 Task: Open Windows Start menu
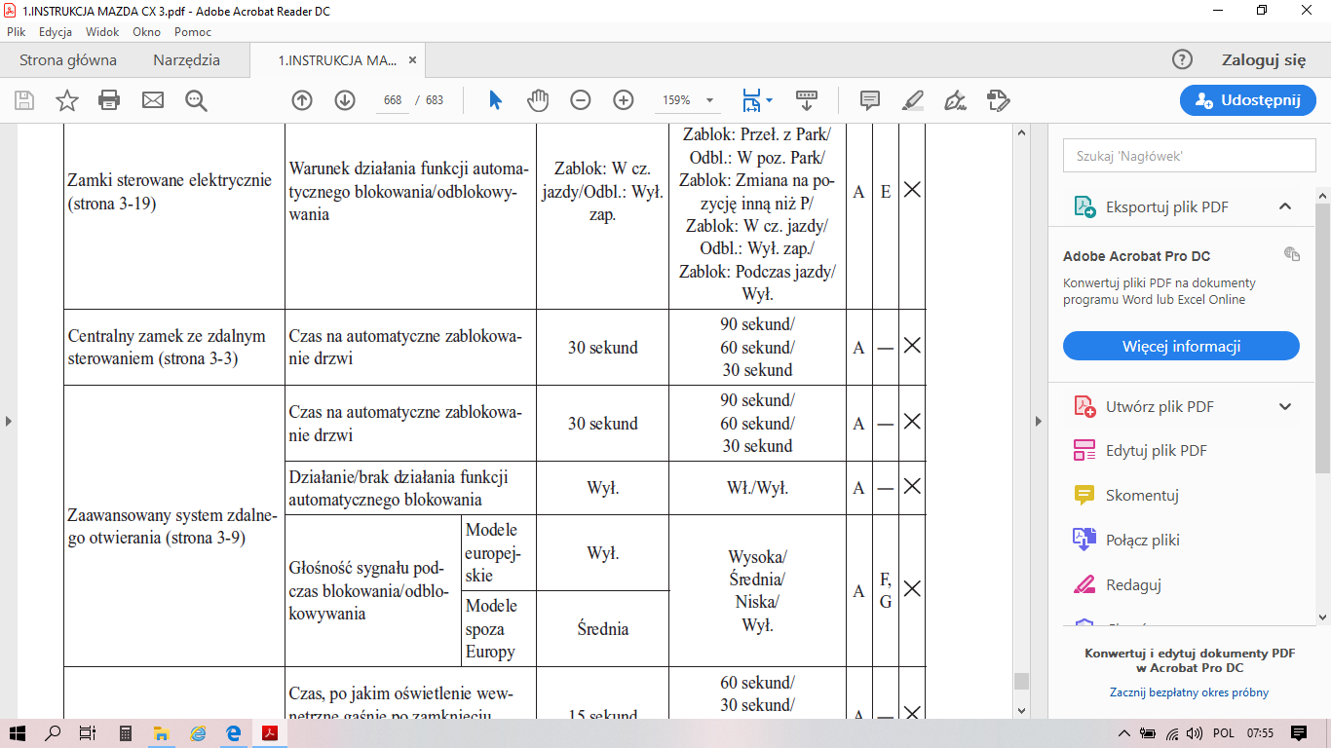point(18,733)
